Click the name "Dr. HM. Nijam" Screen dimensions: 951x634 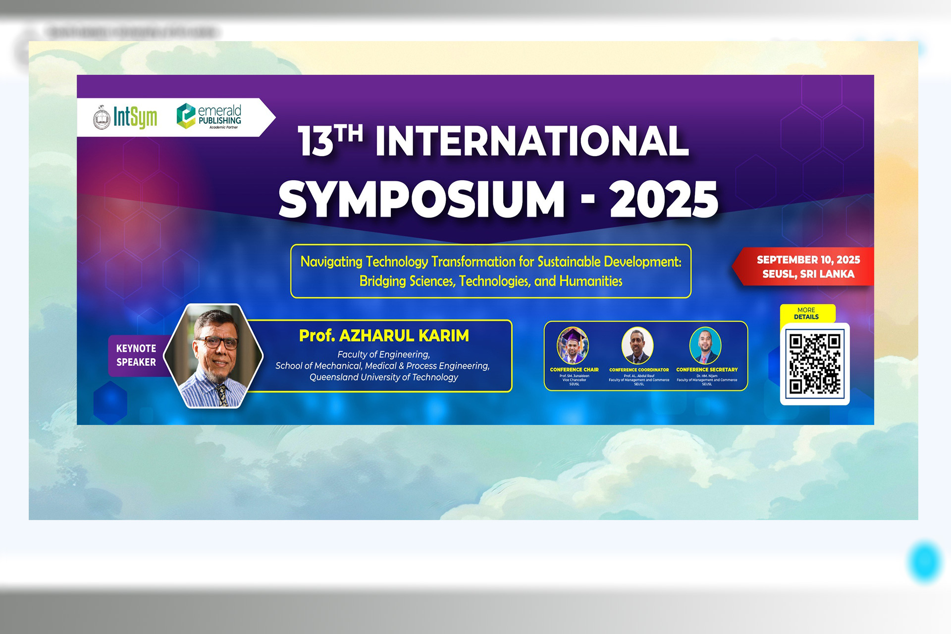click(x=707, y=376)
